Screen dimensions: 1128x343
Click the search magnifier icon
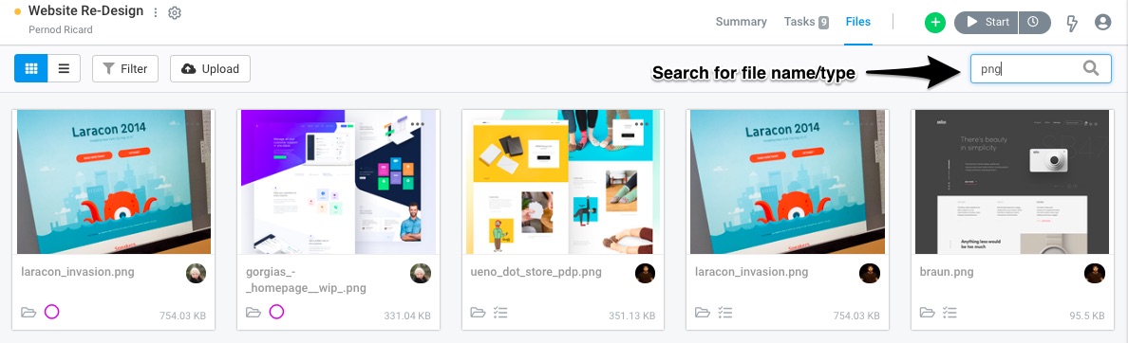(x=1091, y=68)
